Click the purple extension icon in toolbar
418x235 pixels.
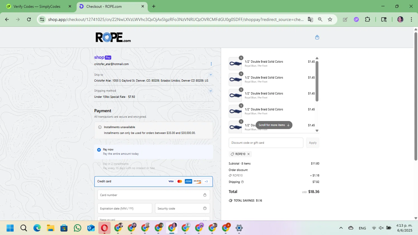coord(356,19)
